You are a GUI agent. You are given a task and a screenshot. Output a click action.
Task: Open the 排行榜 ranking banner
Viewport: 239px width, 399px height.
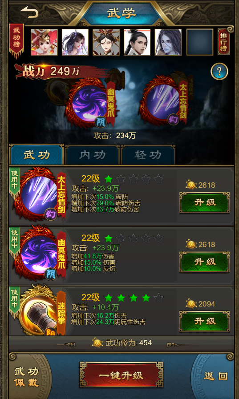pos(223,41)
